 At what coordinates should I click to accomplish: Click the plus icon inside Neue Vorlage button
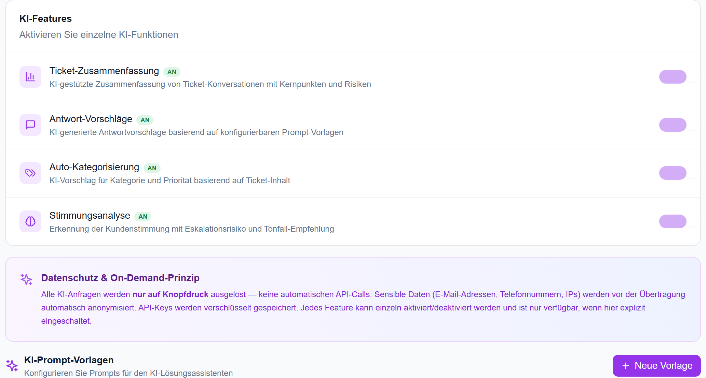tap(626, 365)
